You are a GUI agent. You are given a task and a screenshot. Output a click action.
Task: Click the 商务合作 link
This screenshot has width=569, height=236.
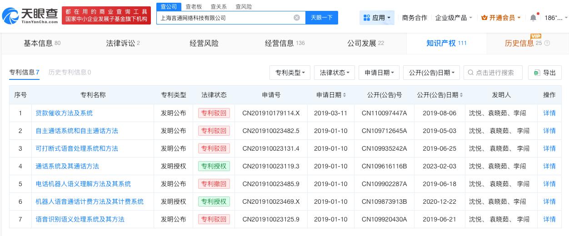[414, 18]
